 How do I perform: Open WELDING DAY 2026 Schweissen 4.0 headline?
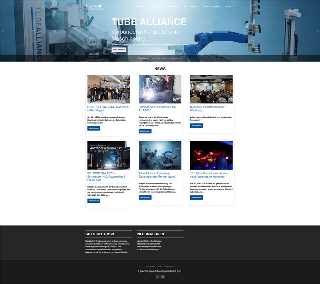pos(106,177)
